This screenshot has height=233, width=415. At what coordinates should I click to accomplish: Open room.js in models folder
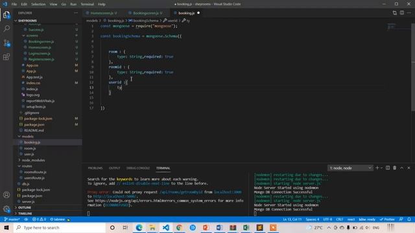30,148
